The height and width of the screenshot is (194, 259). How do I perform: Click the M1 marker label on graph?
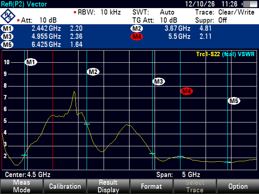coord(31,62)
